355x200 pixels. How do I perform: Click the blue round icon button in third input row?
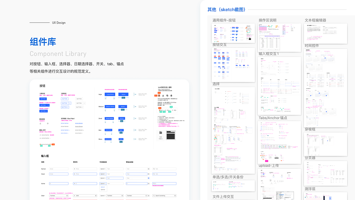point(148,178)
